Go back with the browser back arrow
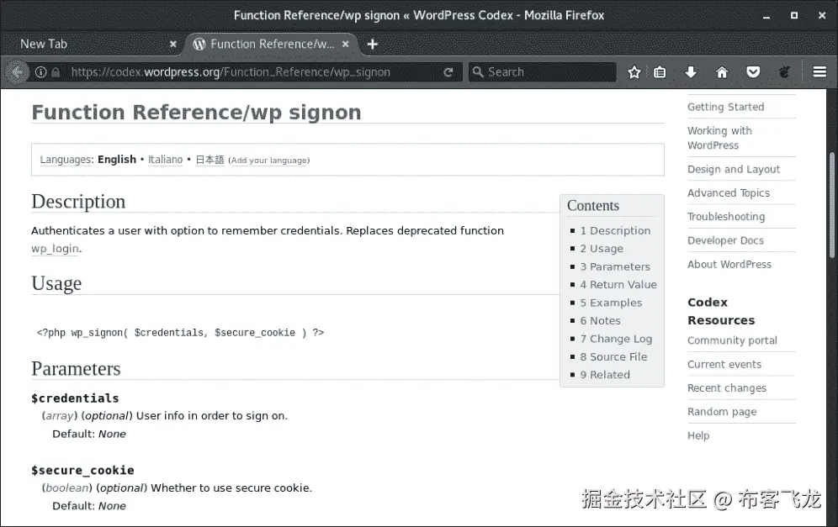838x527 pixels. (17, 72)
